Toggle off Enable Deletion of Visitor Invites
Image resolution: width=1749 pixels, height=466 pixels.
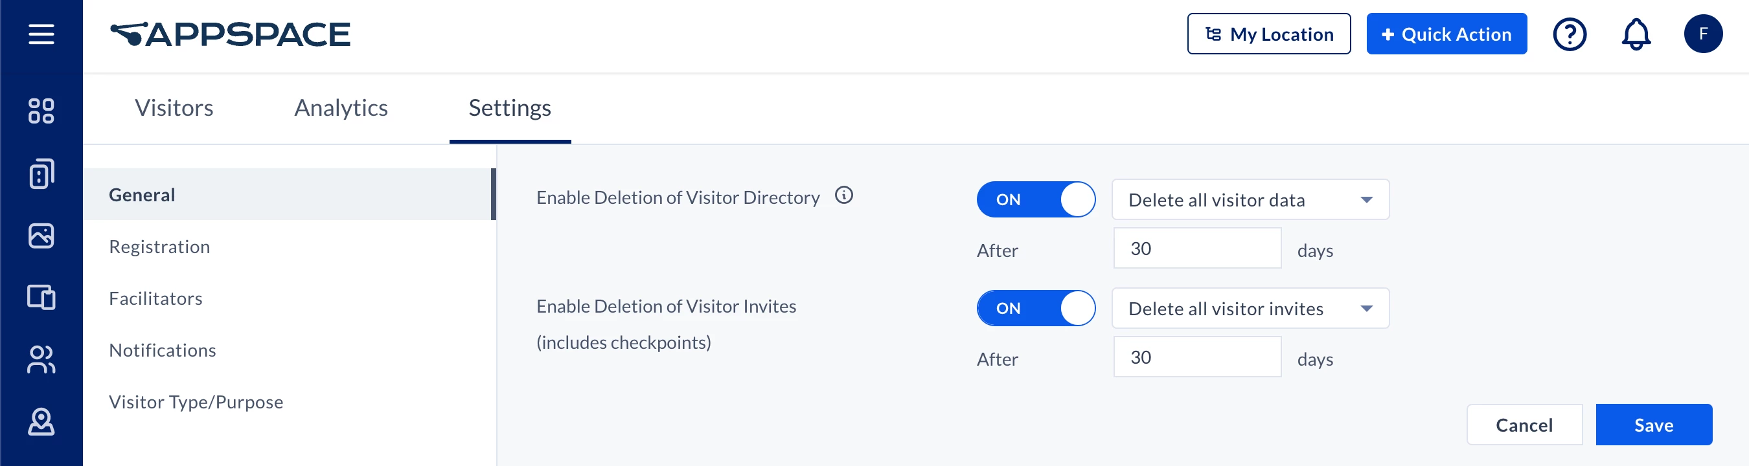pyautogui.click(x=1035, y=308)
